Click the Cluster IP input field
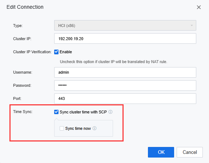This screenshot has height=163, width=209. pos(125,39)
